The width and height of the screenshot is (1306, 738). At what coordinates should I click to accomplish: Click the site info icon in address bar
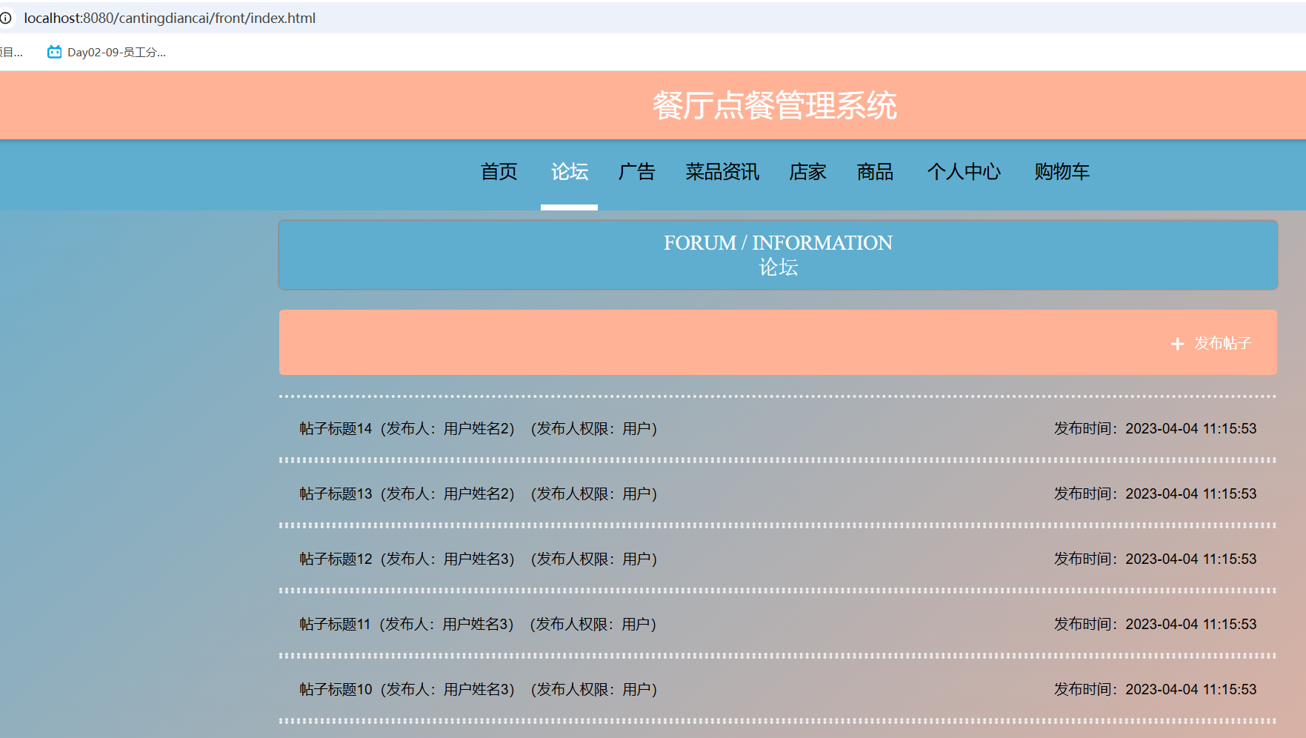[x=6, y=18]
